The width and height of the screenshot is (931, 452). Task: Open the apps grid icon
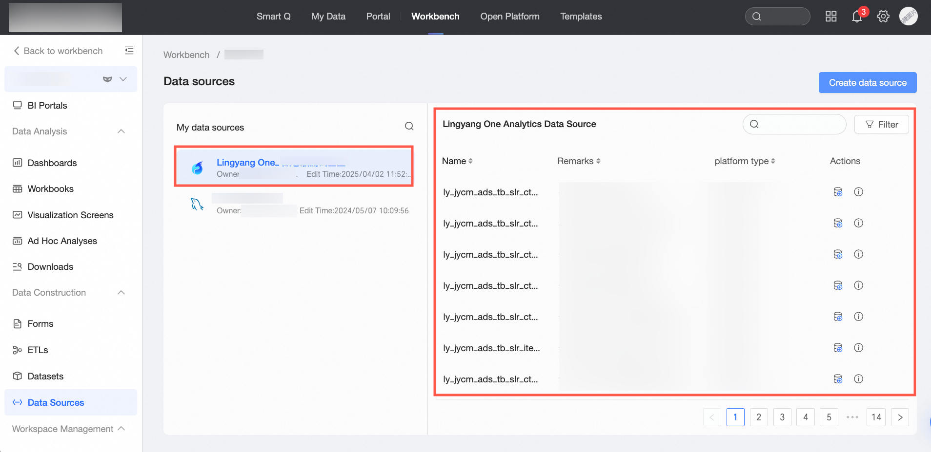(x=831, y=17)
